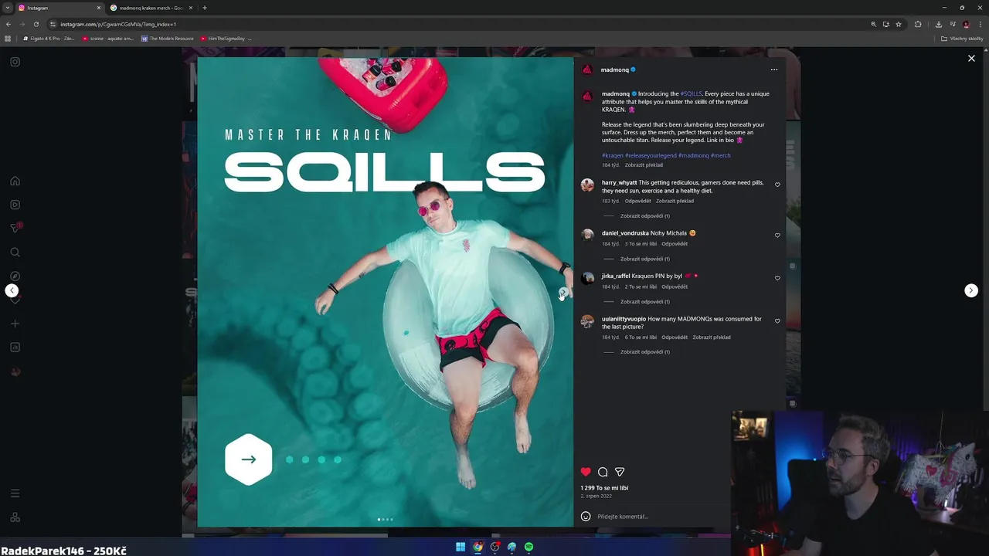Go back in browser history

pos(8,24)
